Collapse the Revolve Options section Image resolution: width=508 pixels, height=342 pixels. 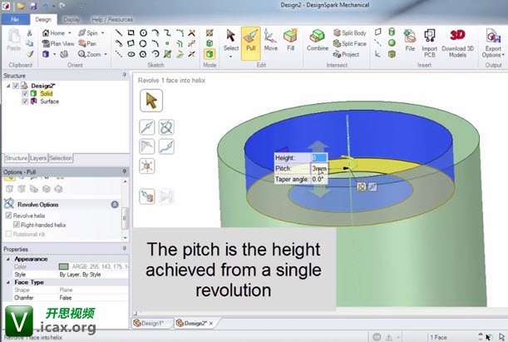[115, 205]
